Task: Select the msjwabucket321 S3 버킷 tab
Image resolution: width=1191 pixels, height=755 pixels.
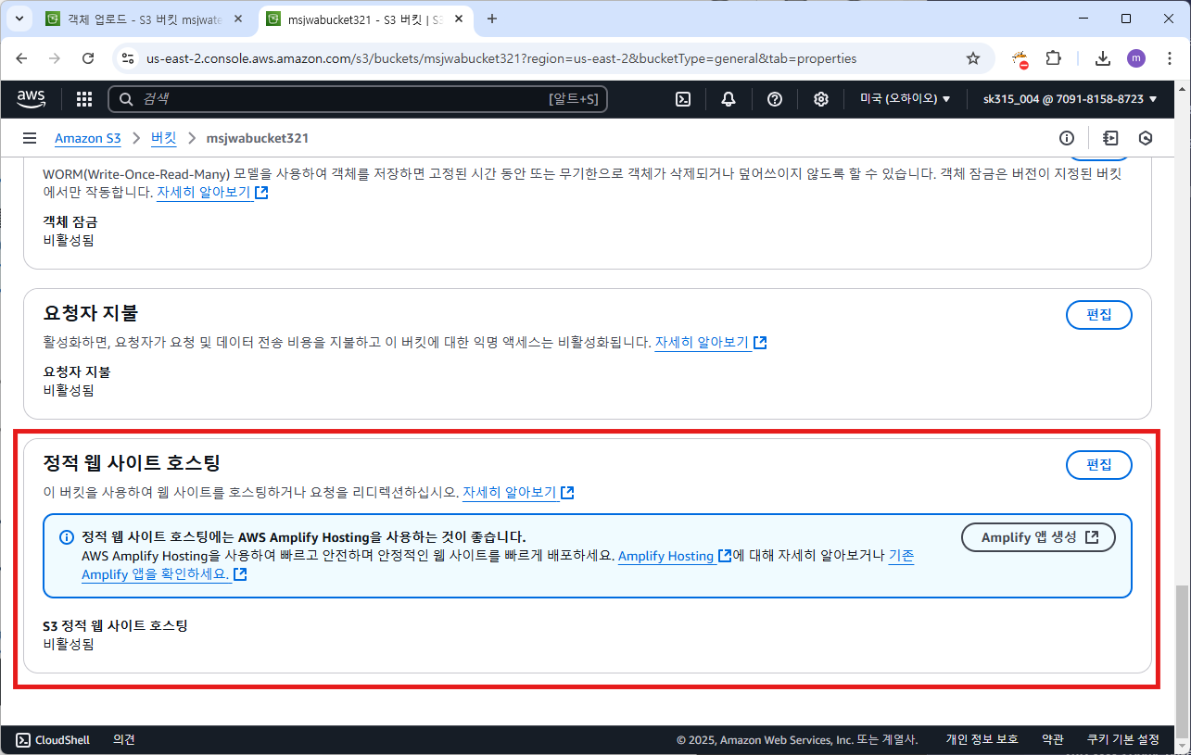Action: click(364, 19)
